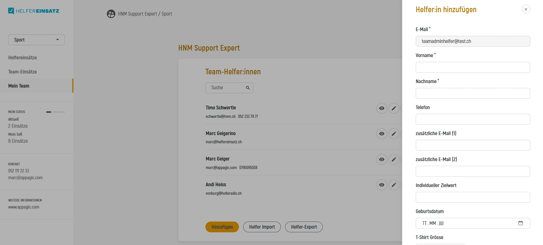Screen dimensions: 543x245
Task: Open Andi Heiss details via eye icon
Action: [381, 185]
